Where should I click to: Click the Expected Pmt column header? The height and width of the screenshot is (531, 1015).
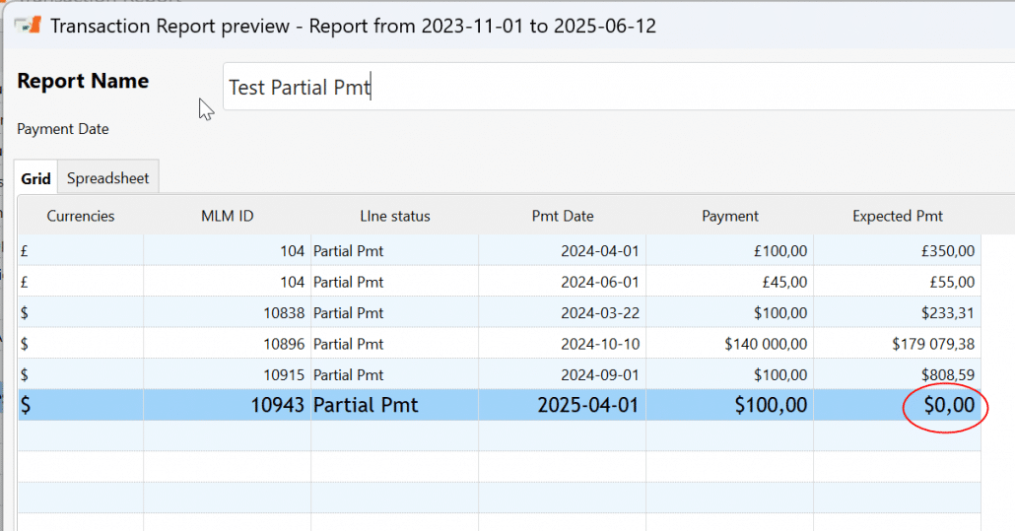coord(897,216)
